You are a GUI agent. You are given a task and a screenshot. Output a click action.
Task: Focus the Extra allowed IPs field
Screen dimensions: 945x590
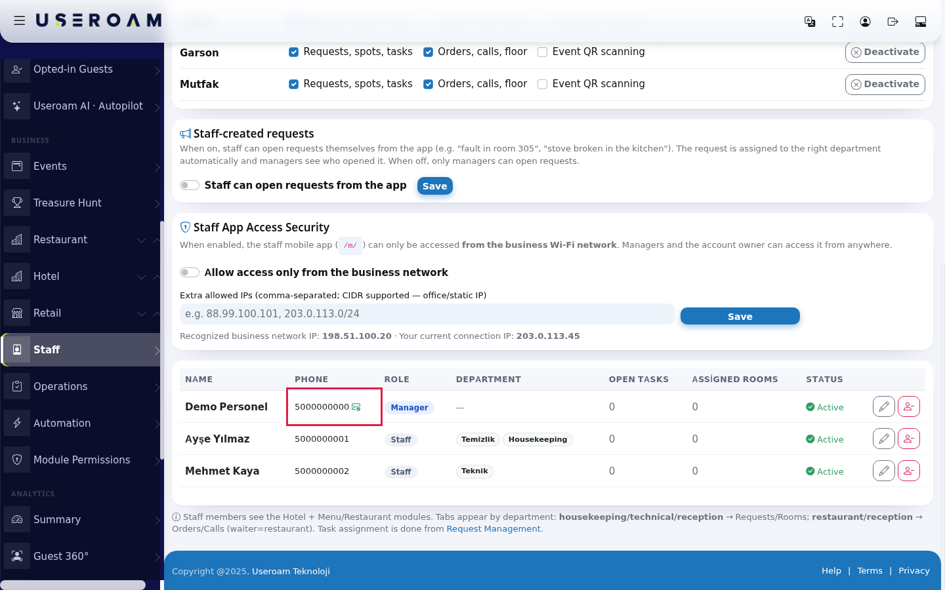427,314
